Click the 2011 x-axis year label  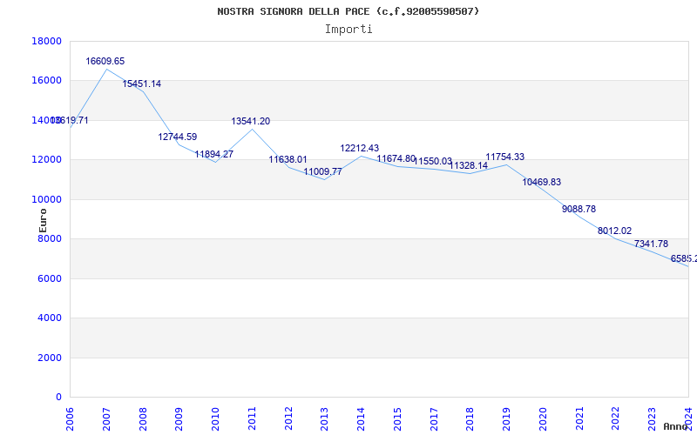[x=252, y=418]
